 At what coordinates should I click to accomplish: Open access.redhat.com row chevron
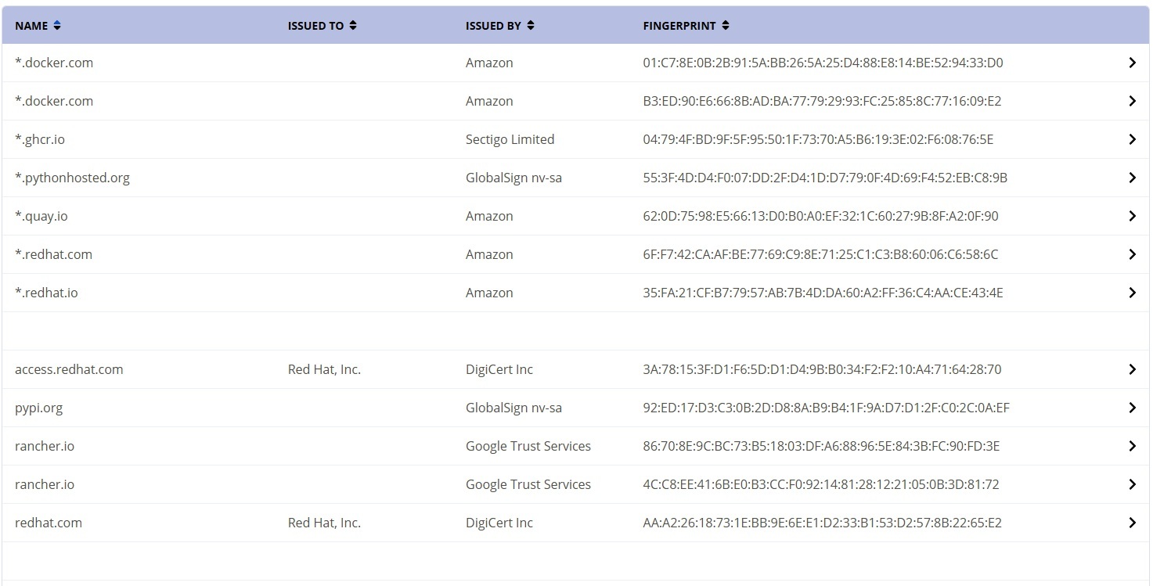pos(1132,369)
